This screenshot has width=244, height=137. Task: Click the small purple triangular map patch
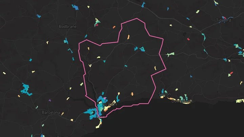coord(49,101)
